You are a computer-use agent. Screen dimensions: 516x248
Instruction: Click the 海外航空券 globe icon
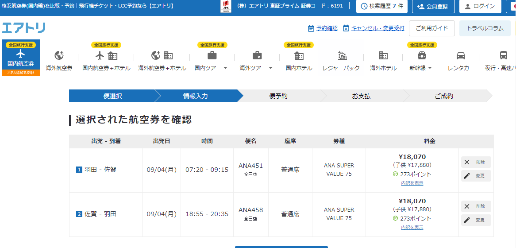(59, 55)
